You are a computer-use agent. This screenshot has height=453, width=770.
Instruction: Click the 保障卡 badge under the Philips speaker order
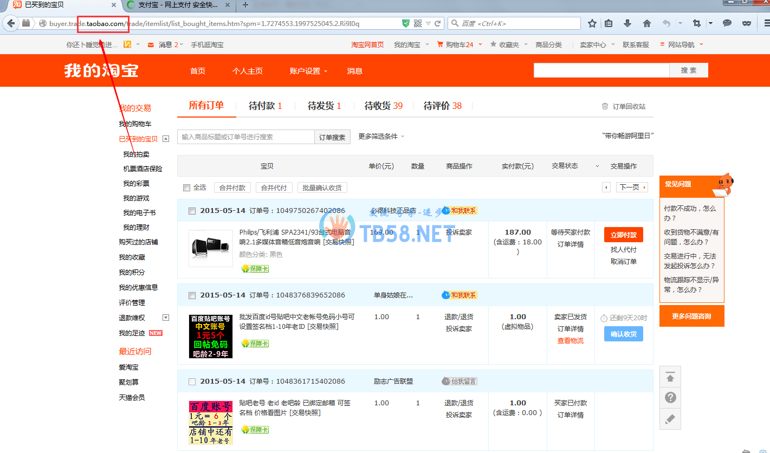(255, 269)
